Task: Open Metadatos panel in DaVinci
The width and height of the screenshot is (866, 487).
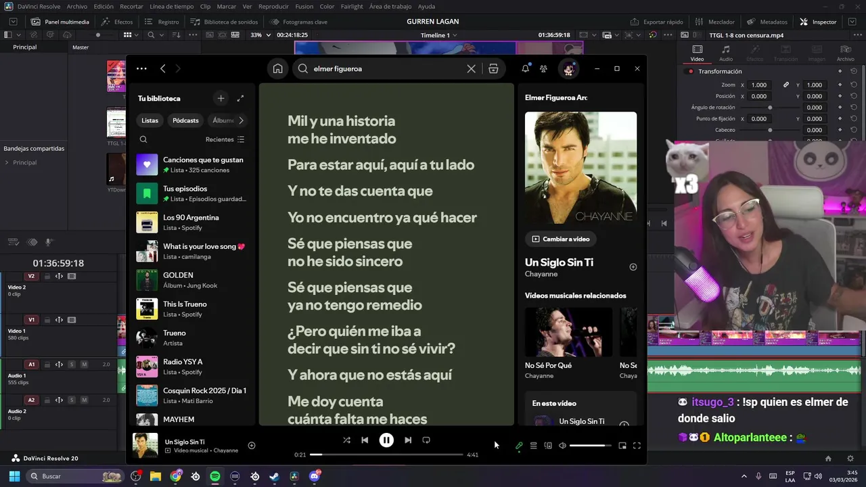Action: click(x=767, y=22)
